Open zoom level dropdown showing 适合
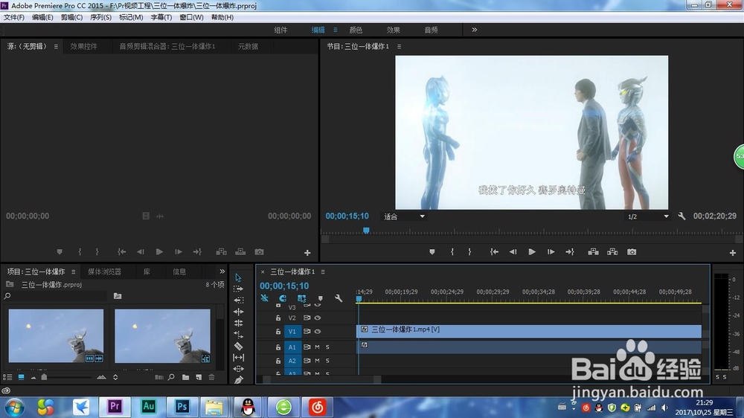 404,216
